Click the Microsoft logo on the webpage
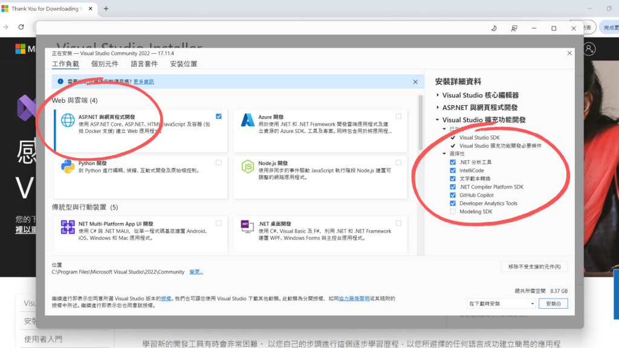 click(20, 49)
